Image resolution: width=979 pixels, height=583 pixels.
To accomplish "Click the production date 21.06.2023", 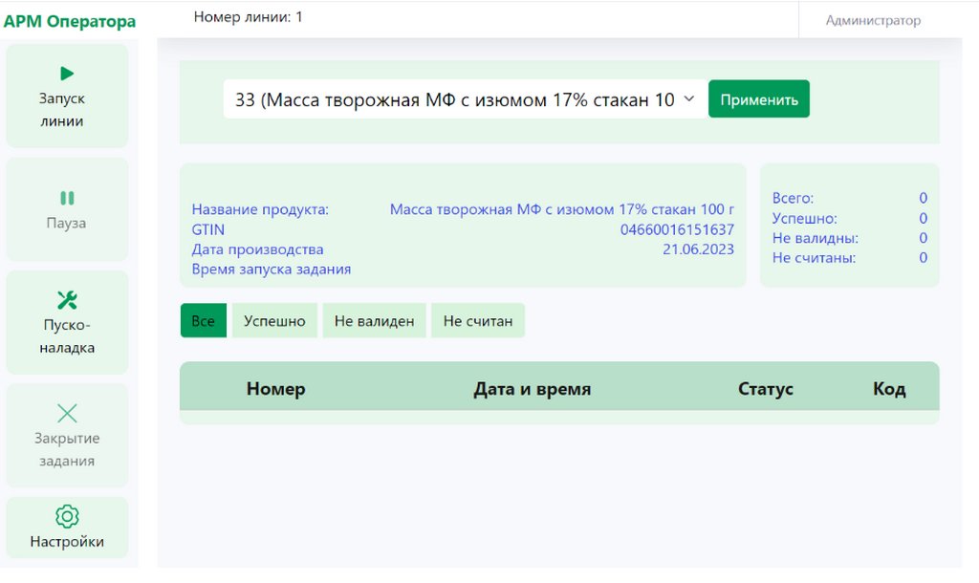I will (698, 249).
